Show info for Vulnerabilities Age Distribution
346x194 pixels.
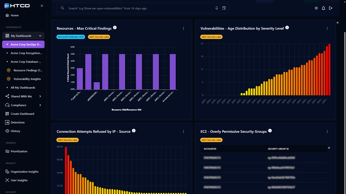tap(287, 27)
